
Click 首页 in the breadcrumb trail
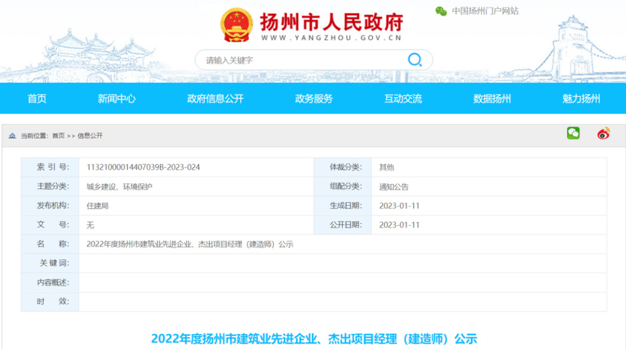click(x=58, y=136)
